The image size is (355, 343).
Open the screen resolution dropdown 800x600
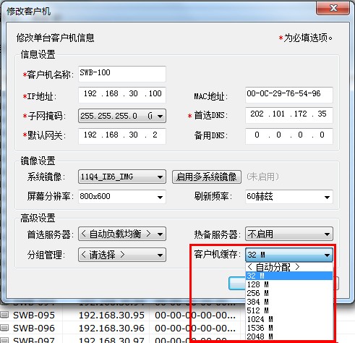click(x=122, y=197)
